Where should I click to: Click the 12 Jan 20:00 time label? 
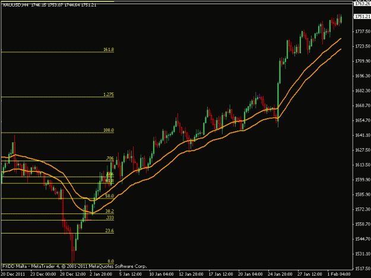click(191, 274)
